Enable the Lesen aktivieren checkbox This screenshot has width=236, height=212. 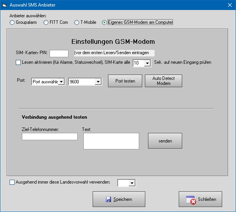pos(18,62)
